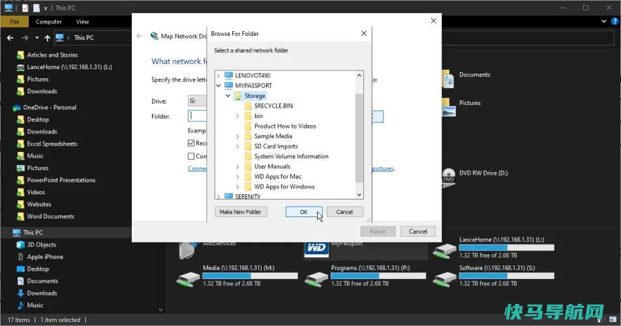
Task: Click the back arrow in Map Network Drive
Action: click(140, 36)
